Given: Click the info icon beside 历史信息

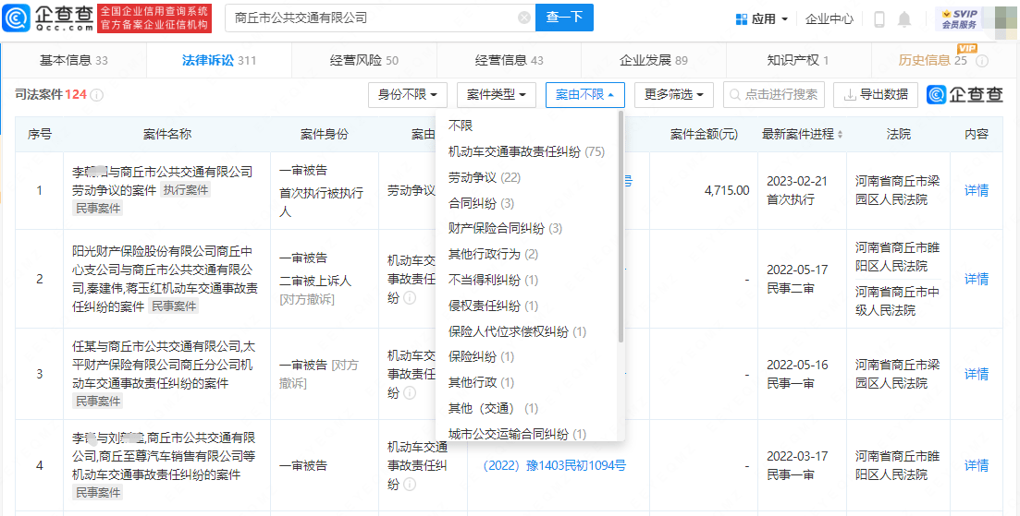Looking at the screenshot, I should coord(982,61).
